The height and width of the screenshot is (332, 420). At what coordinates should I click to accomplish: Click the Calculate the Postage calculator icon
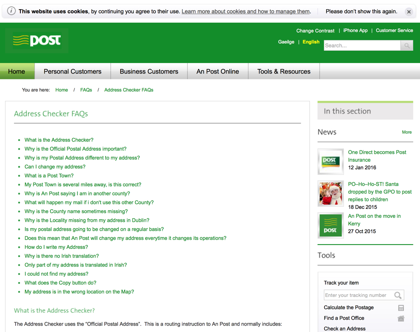coord(401,308)
